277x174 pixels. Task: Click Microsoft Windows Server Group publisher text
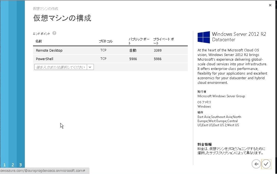(221, 96)
